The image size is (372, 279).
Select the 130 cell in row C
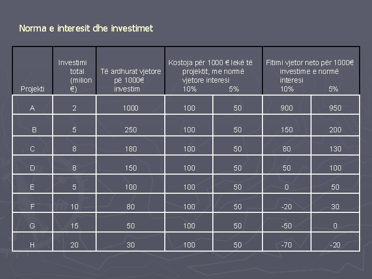(335, 146)
